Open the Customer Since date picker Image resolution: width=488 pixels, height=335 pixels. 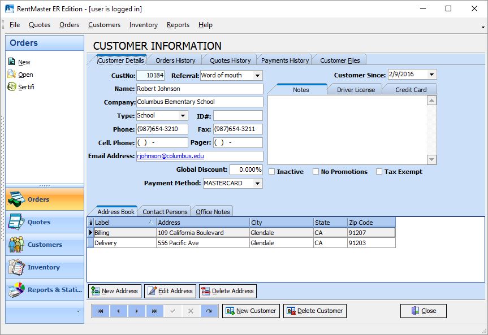pos(431,75)
